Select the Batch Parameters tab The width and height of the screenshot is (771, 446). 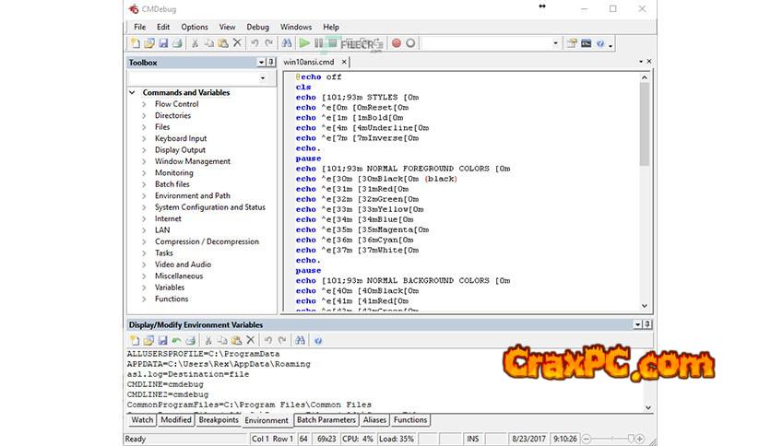pyautogui.click(x=326, y=420)
